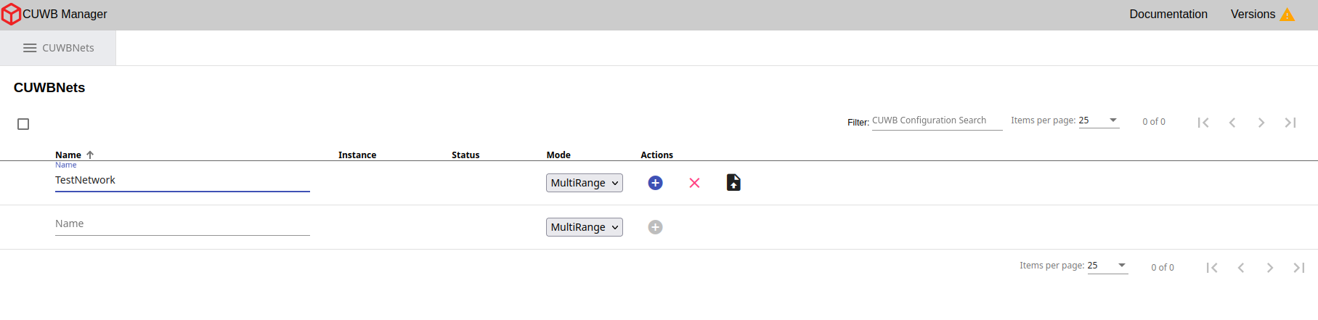This screenshot has width=1318, height=320.
Task: Click the file upload icon in TestNetwork row
Action: click(733, 183)
